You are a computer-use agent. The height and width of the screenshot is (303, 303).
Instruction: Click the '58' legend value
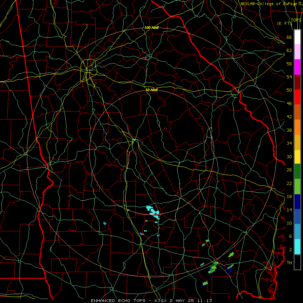289,64
